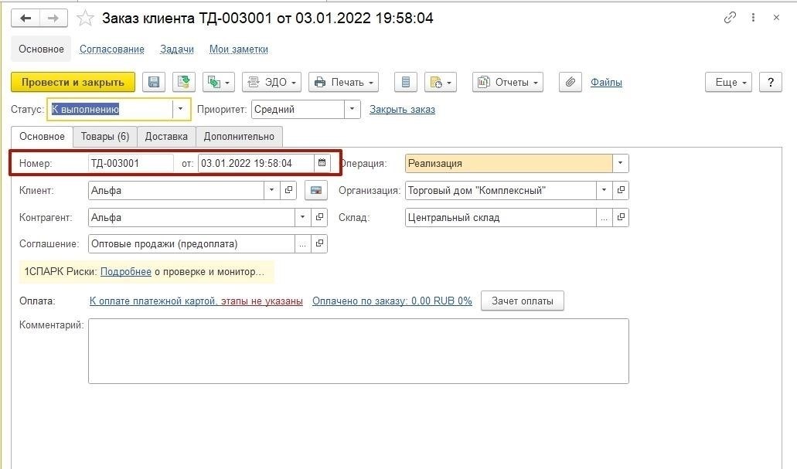This screenshot has width=797, height=469.
Task: Click Провести и закрыть button
Action: (x=73, y=83)
